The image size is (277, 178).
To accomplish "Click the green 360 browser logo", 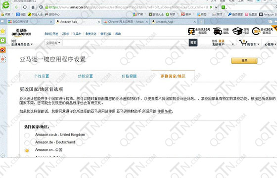I will tap(6, 5).
